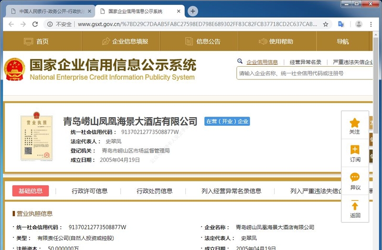Click the national emblem logo

pyautogui.click(x=15, y=69)
